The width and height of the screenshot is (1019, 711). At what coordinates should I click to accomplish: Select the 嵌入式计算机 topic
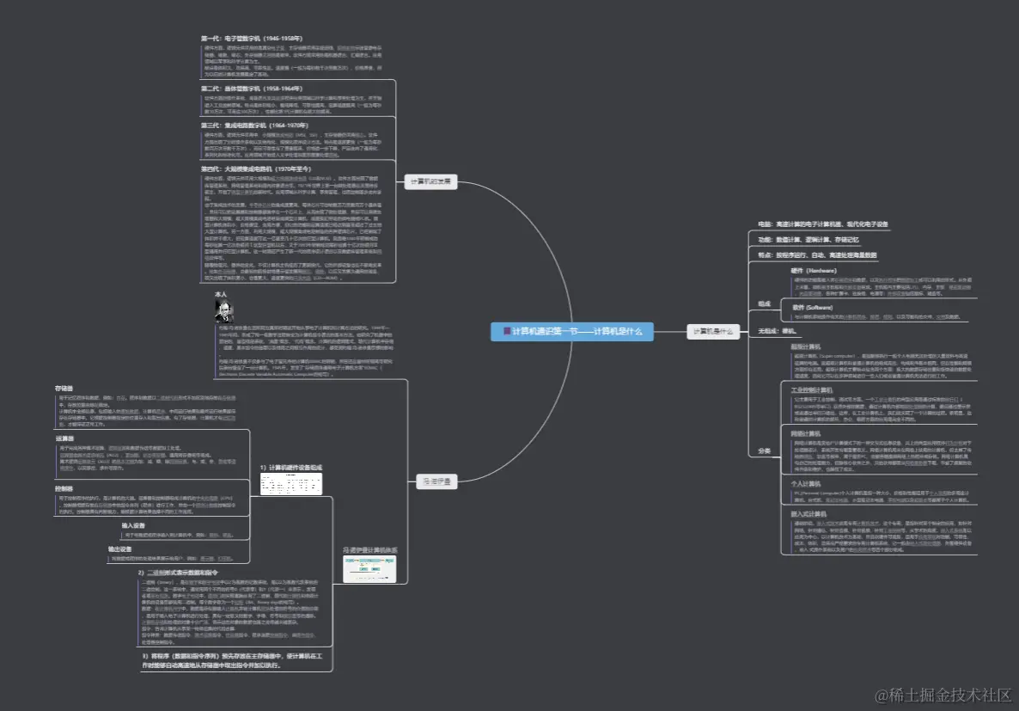(x=808, y=514)
